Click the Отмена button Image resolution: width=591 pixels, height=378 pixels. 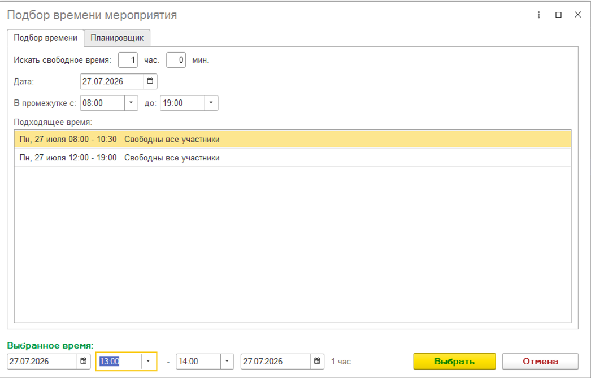click(x=540, y=362)
